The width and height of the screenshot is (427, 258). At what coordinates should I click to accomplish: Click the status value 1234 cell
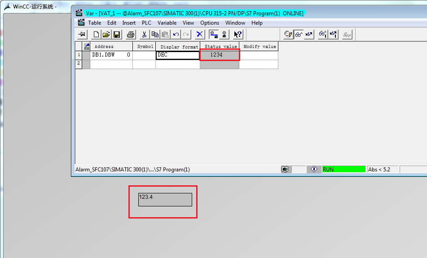220,55
